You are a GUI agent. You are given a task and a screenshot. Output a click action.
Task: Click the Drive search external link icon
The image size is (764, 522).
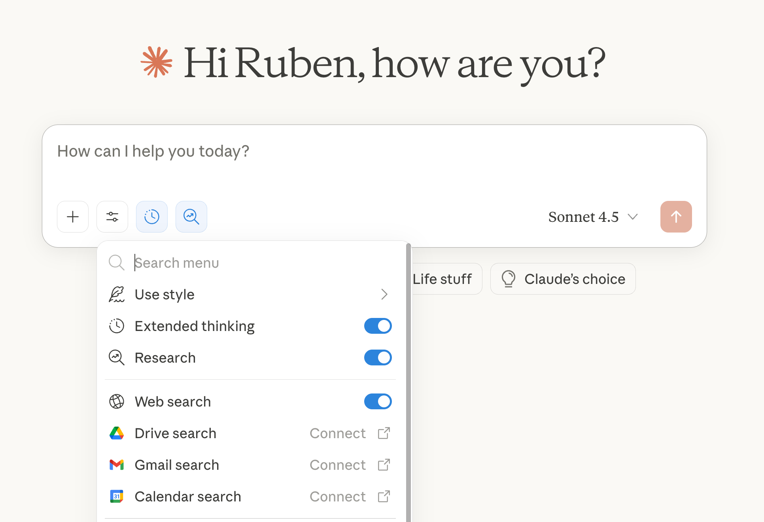coord(384,433)
